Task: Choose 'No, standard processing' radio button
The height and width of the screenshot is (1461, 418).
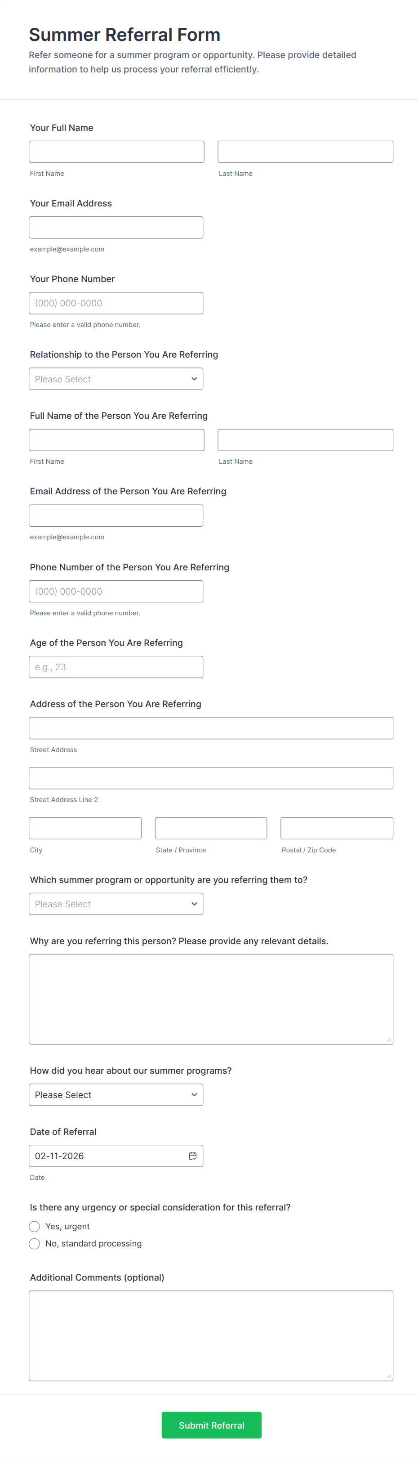Action: [35, 1243]
